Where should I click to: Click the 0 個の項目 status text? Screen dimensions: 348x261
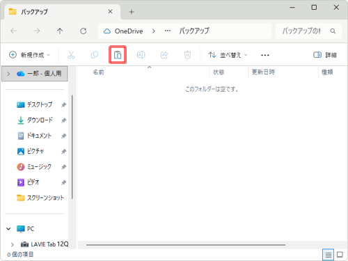(20, 255)
